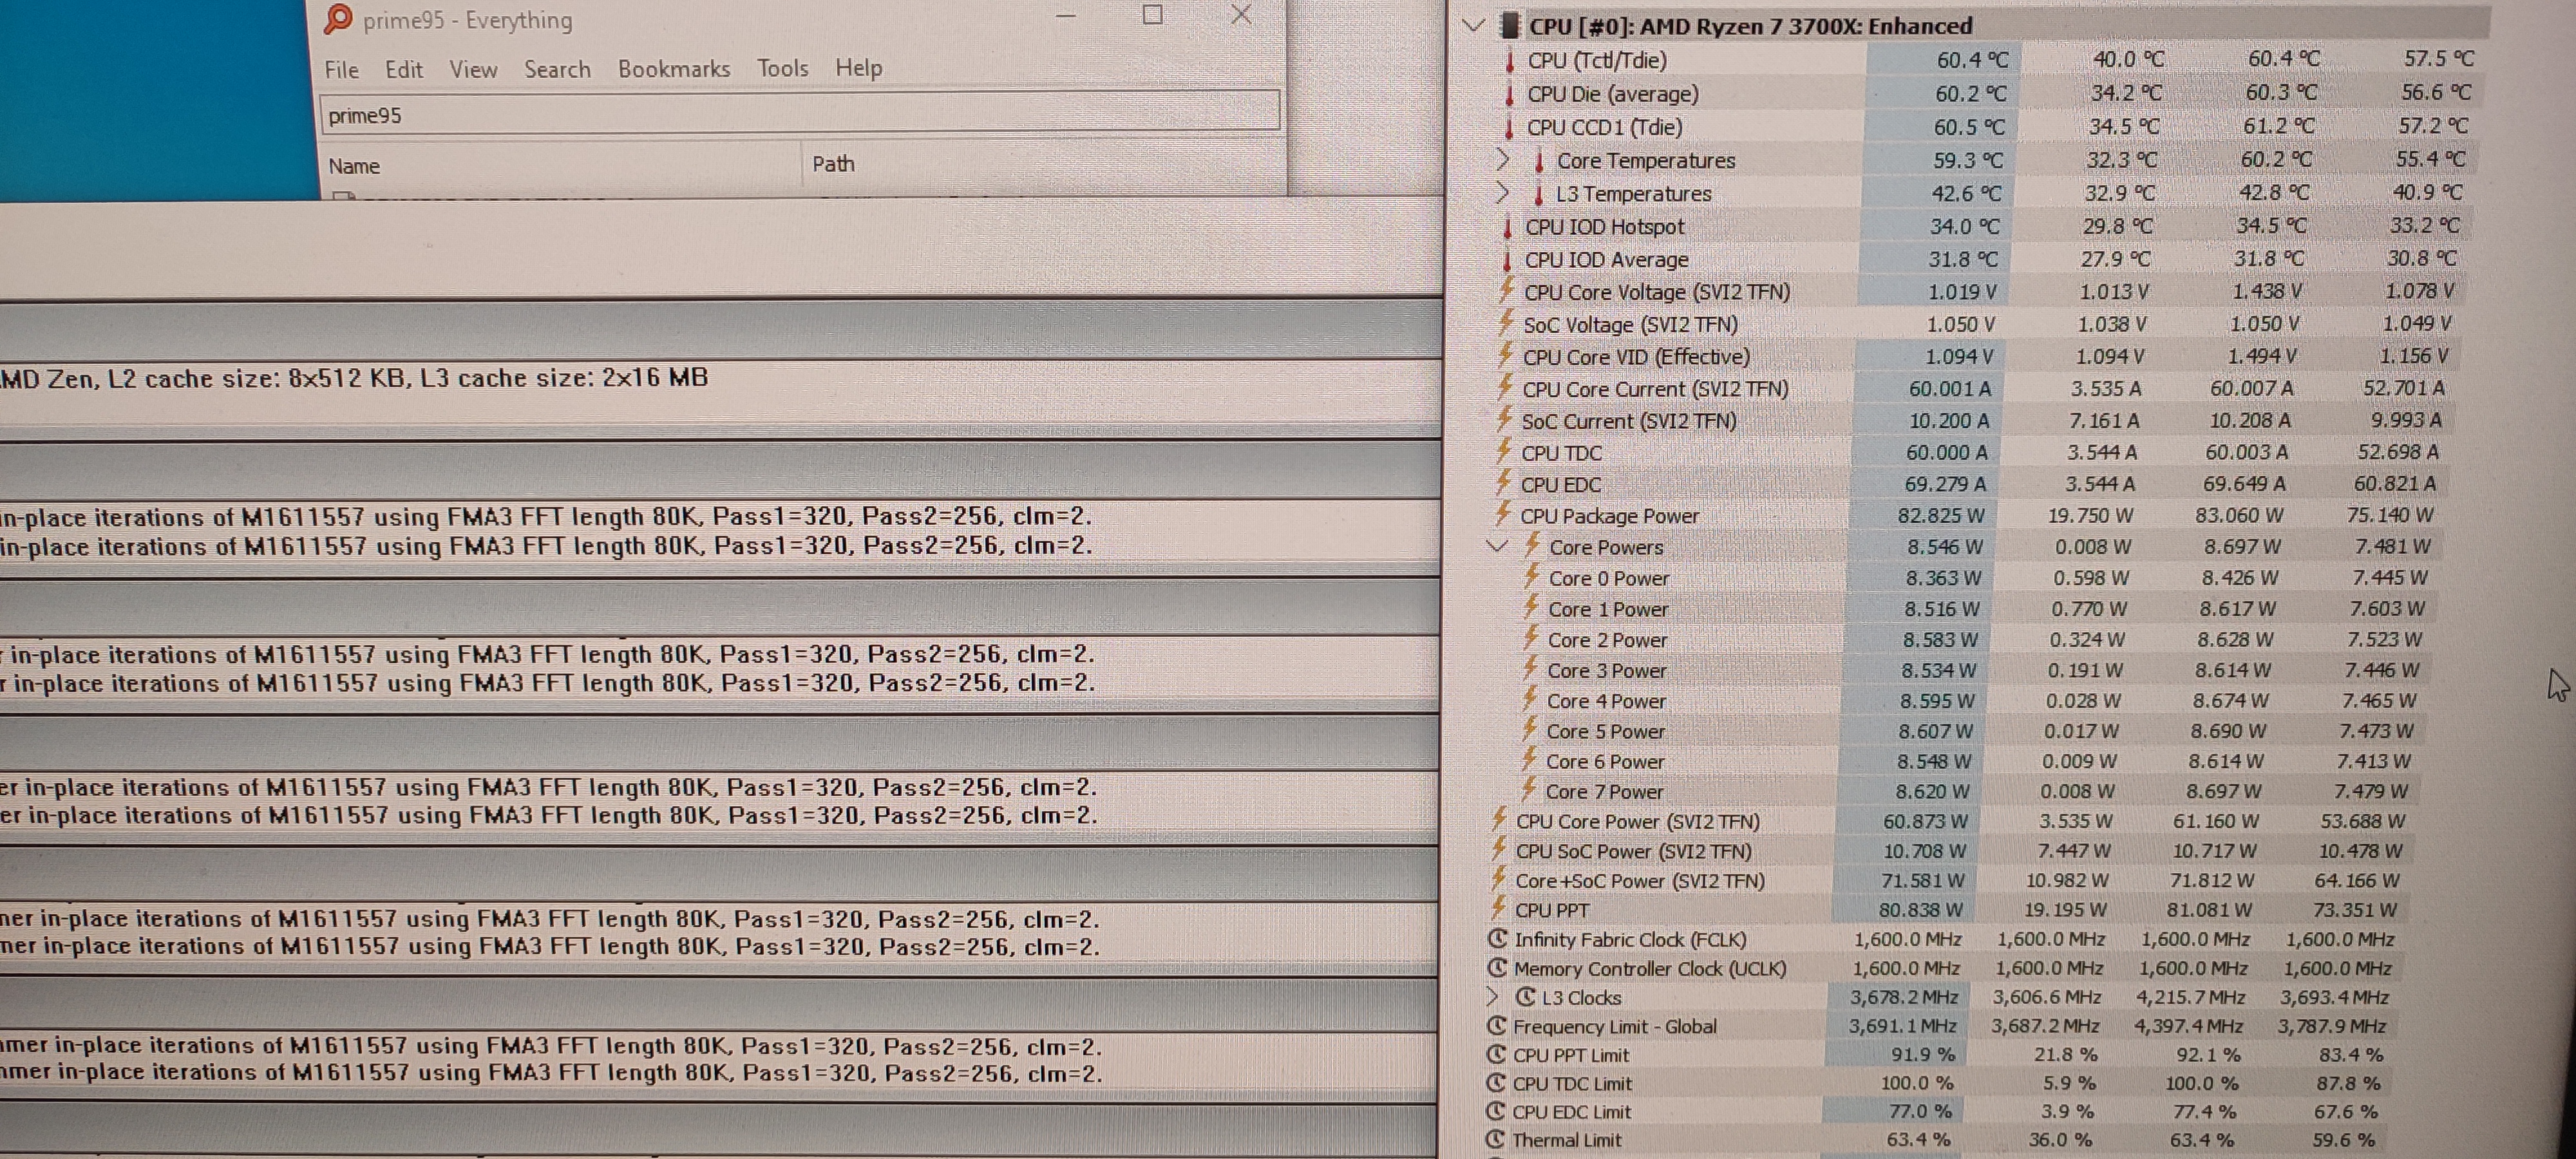Image resolution: width=2576 pixels, height=1159 pixels.
Task: Sort results by Path column header
Action: click(833, 164)
